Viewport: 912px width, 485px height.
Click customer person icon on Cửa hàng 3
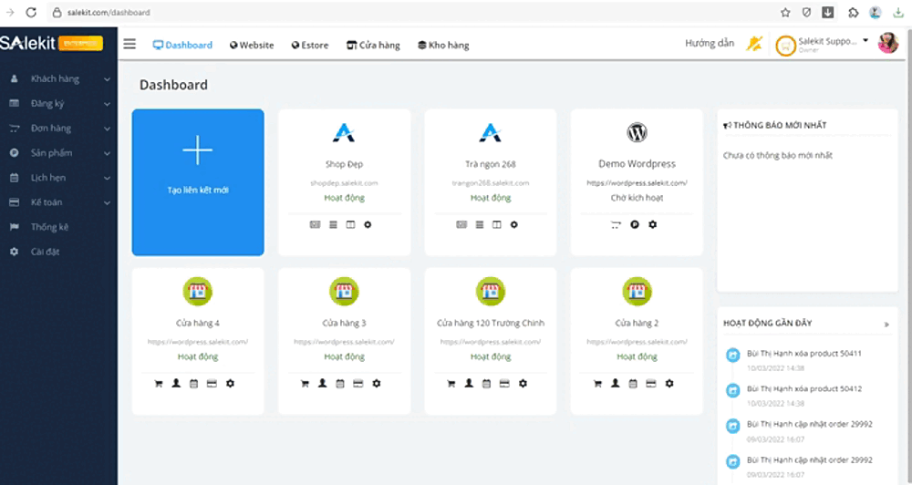pyautogui.click(x=322, y=384)
